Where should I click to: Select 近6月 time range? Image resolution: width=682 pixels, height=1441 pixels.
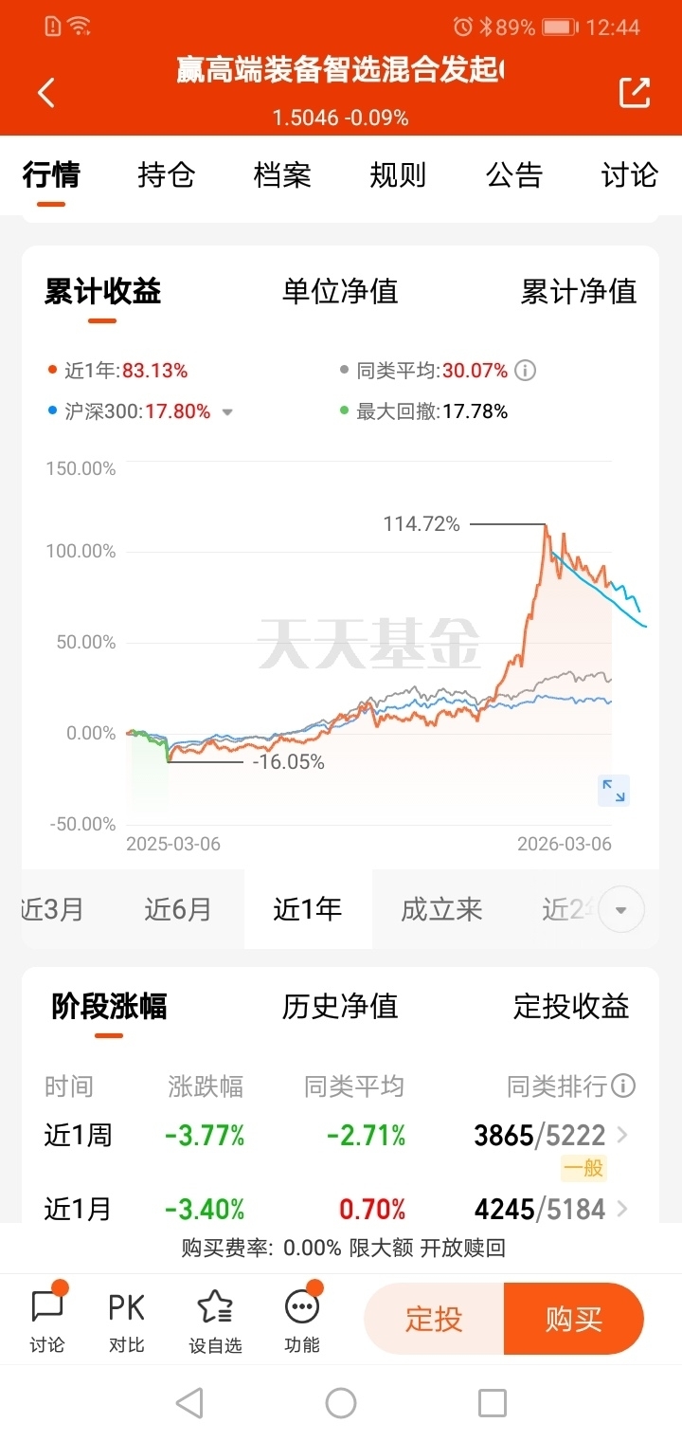177,910
